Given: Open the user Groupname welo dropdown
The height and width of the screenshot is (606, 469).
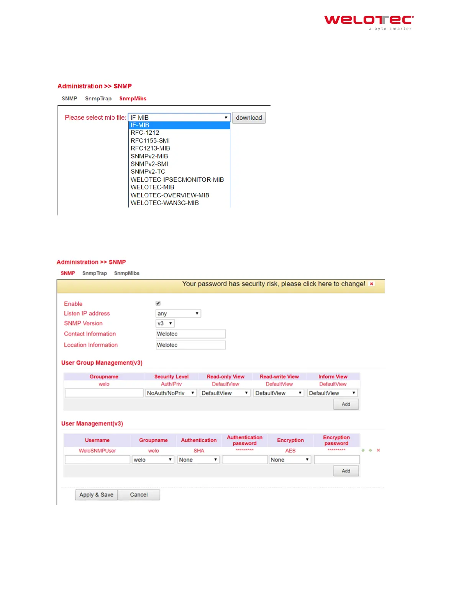Looking at the screenshot, I should pyautogui.click(x=153, y=460).
